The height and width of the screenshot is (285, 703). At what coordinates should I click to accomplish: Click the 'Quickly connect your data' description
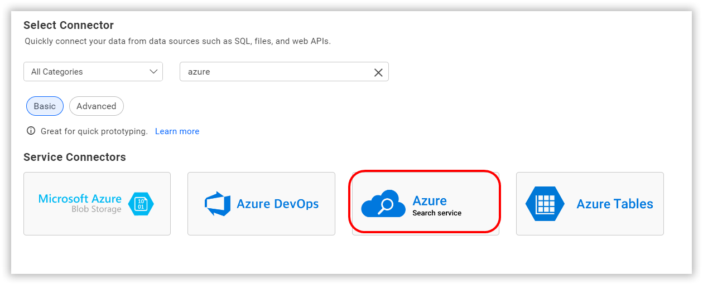click(178, 41)
